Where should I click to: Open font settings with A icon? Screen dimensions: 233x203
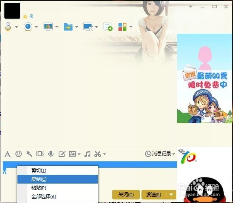(8, 154)
